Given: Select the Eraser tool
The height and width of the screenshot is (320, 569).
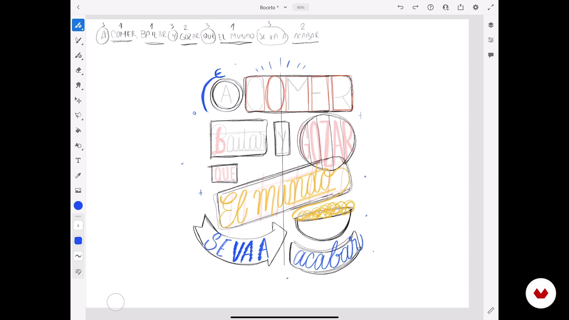Looking at the screenshot, I should point(78,70).
